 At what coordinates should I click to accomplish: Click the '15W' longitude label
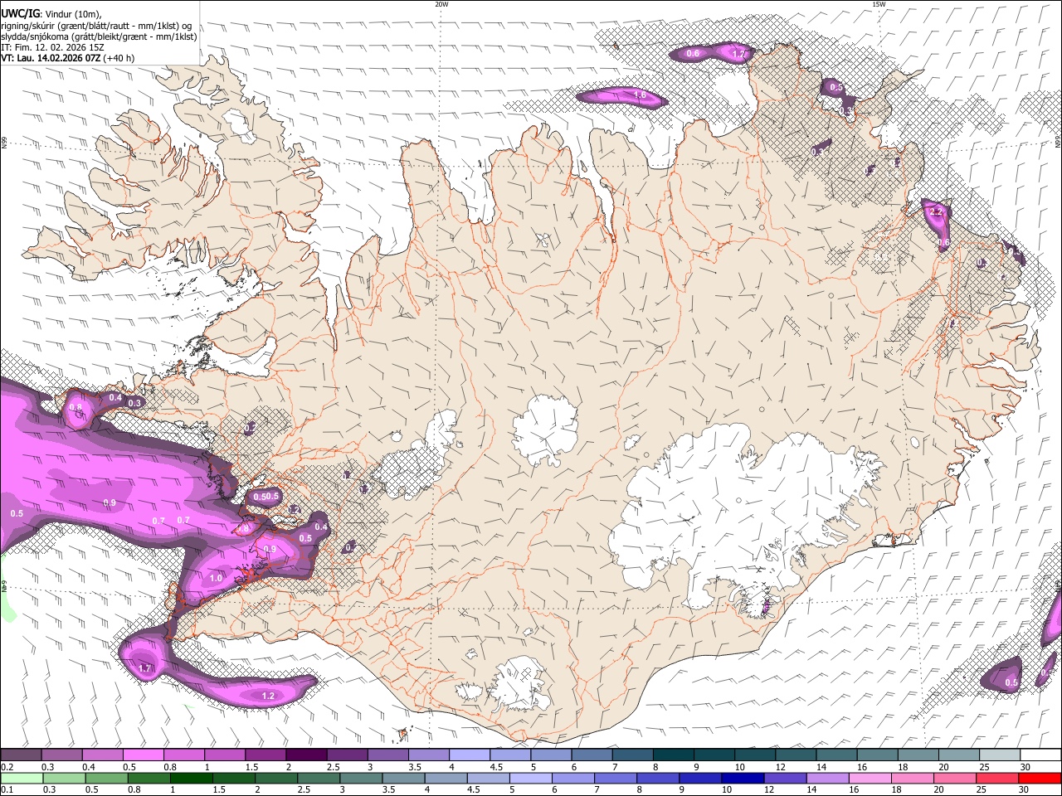[879, 4]
